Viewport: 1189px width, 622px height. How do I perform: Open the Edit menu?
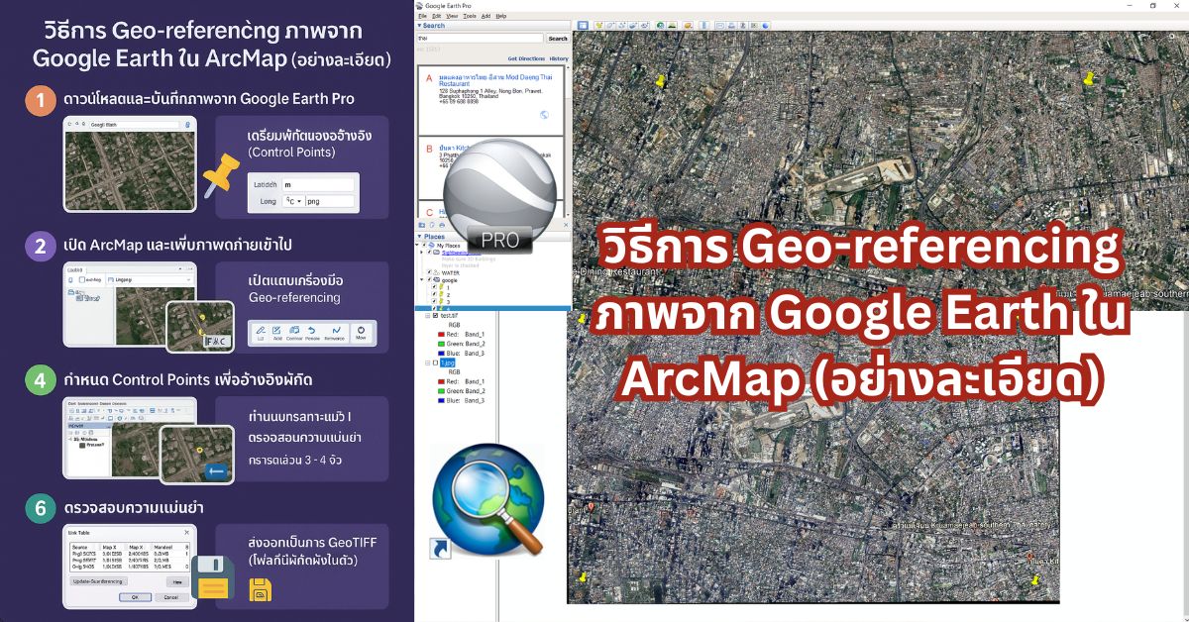click(436, 16)
